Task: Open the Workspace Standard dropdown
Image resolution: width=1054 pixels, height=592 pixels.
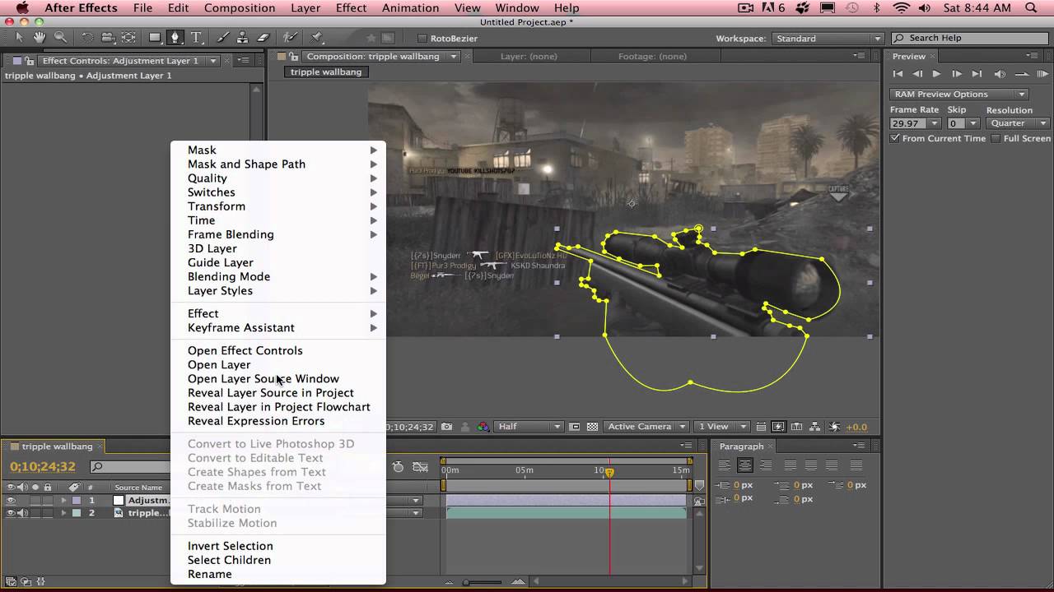Action: [x=827, y=39]
